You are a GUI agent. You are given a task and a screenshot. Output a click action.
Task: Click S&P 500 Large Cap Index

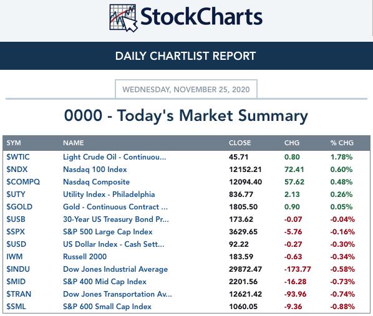[107, 232]
